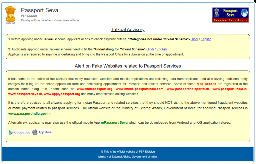Click the PSP Division subtitle
The image size is (256, 164).
(29, 16)
